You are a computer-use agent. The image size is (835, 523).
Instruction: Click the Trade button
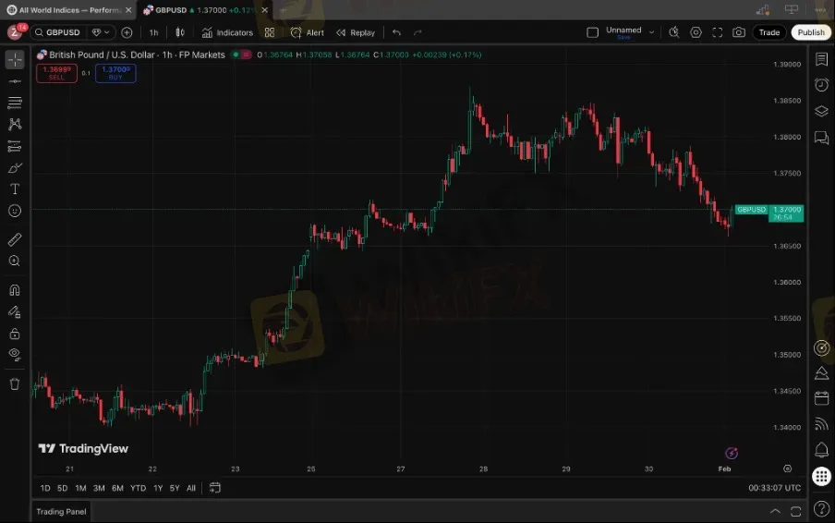(769, 32)
